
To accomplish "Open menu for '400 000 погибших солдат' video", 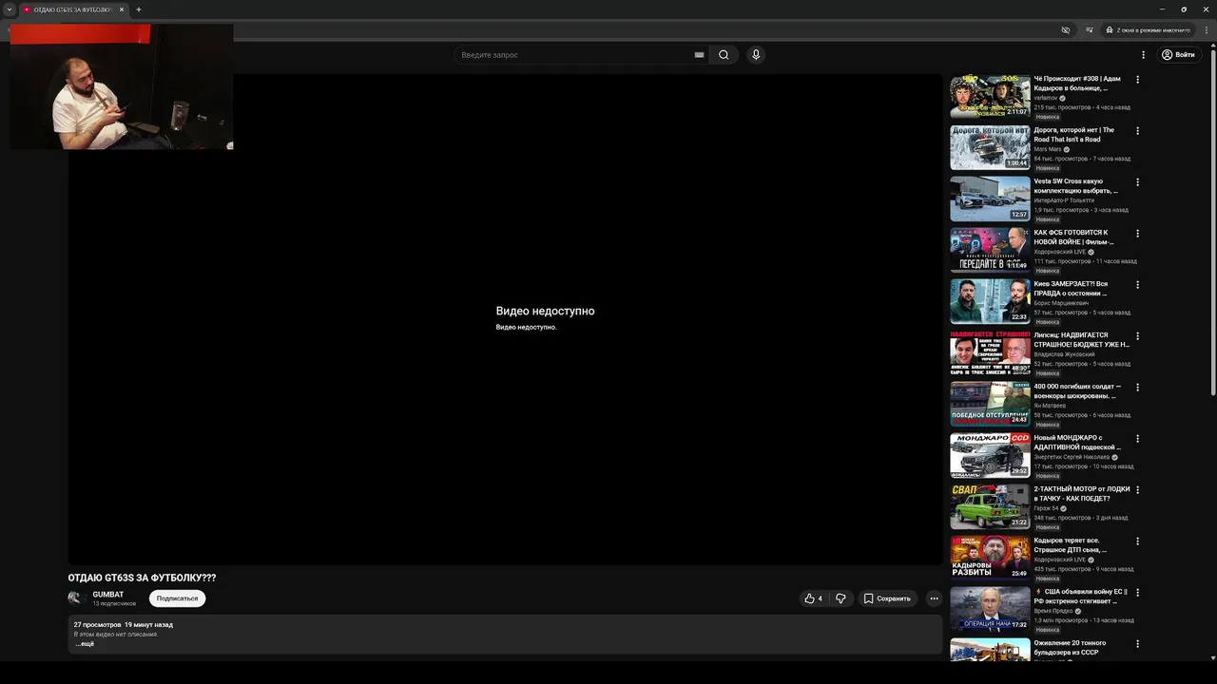I will click(1137, 388).
